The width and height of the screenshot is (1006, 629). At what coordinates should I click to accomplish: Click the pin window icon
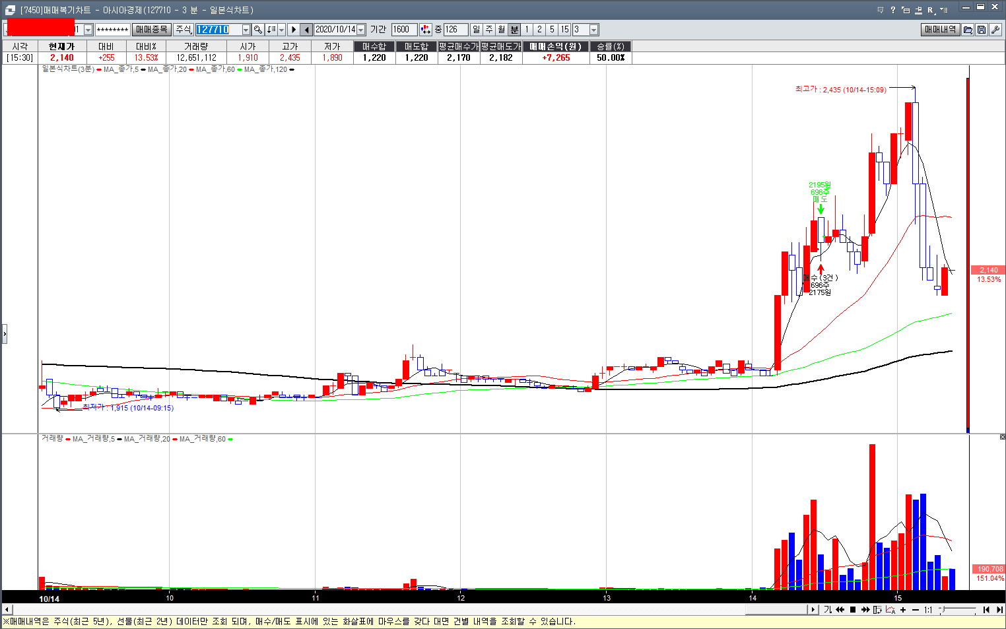(918, 10)
